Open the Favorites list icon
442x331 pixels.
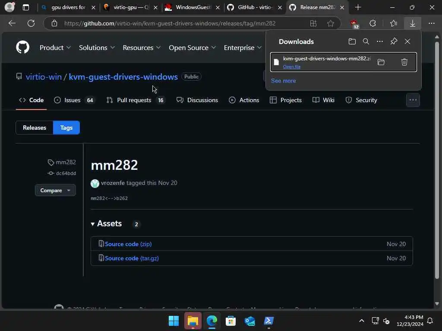pyautogui.click(x=394, y=23)
